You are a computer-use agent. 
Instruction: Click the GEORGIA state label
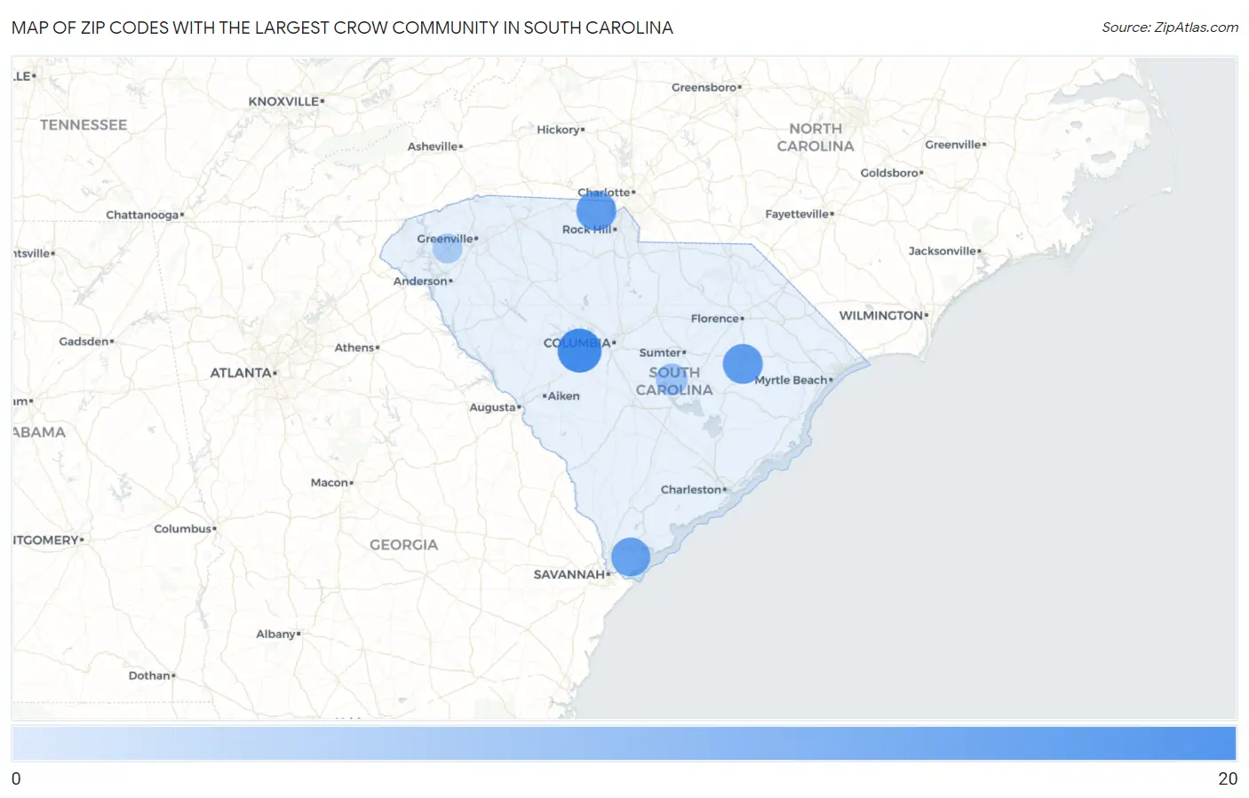[x=404, y=545]
